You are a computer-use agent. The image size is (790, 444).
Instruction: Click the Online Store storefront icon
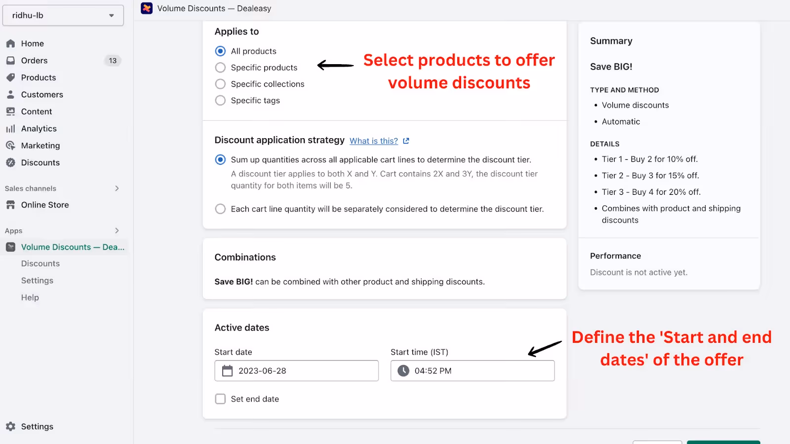(x=10, y=205)
